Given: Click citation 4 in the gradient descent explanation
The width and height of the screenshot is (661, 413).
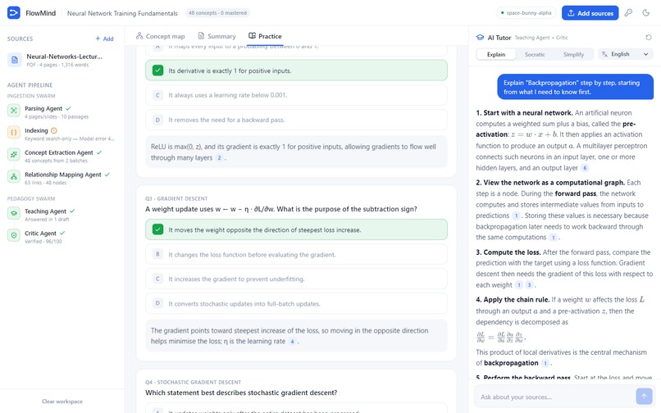Looking at the screenshot, I should pos(292,342).
